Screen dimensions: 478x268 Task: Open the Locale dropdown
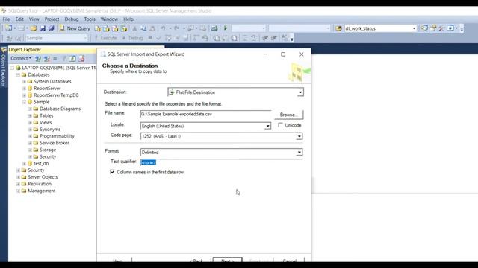click(x=267, y=126)
